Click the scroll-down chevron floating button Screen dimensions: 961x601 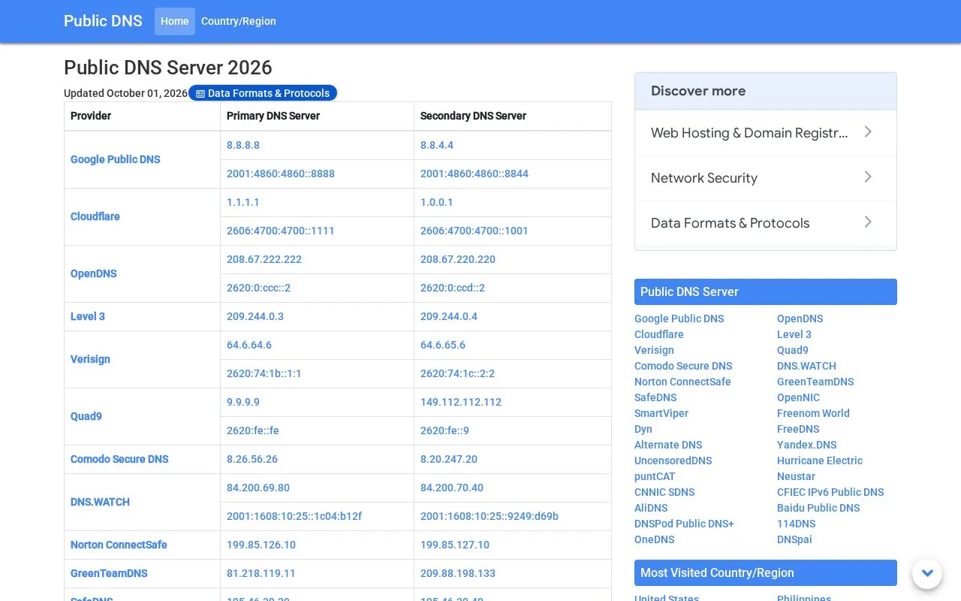(x=927, y=573)
